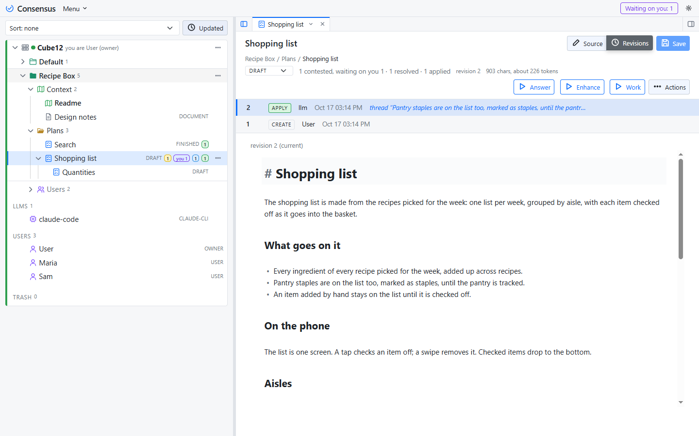The image size is (699, 436).
Task: Close the Shopping list tab
Action: click(322, 24)
